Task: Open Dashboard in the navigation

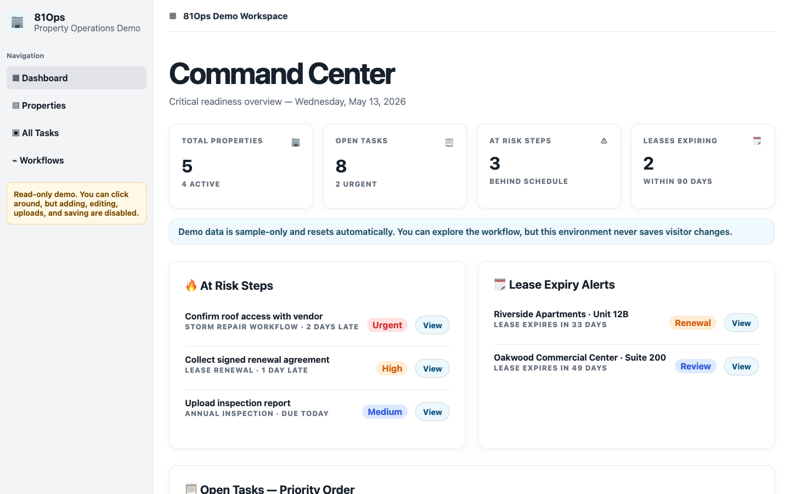Action: click(x=76, y=78)
